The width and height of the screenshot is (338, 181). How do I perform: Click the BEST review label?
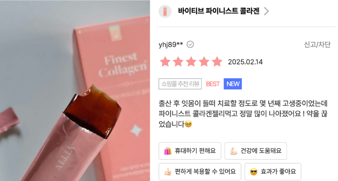[x=213, y=84]
